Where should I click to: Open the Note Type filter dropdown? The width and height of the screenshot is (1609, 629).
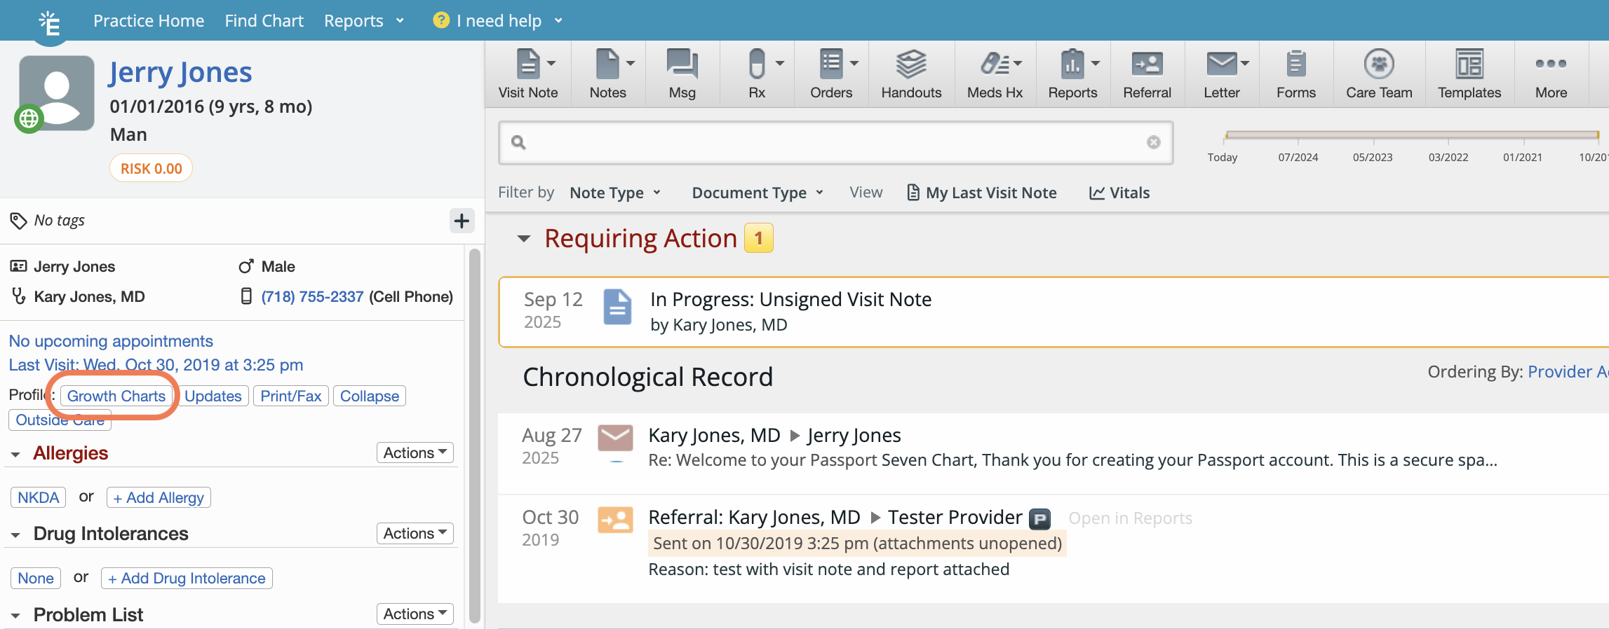[x=615, y=193]
